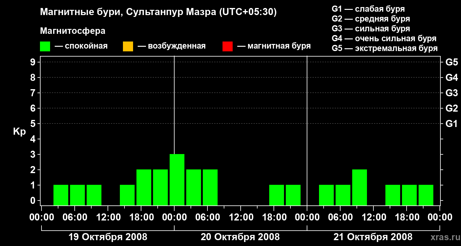Click the green "спокойная" legend swatch
Viewport: 461px width, 246px height.
pyautogui.click(x=45, y=46)
